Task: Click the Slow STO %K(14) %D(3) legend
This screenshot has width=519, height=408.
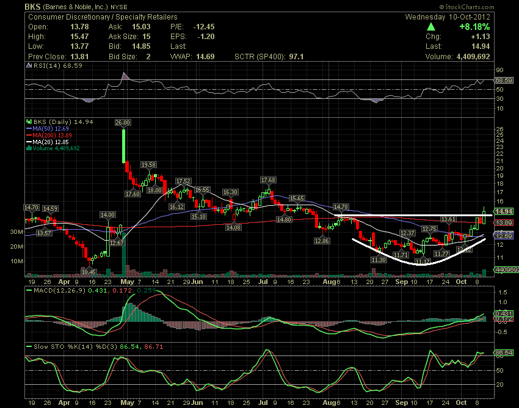Action: (75, 347)
